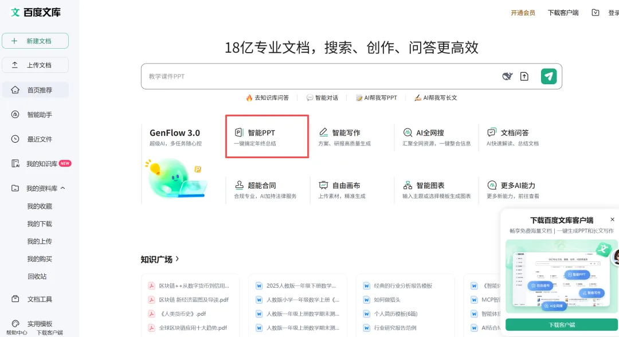The image size is (619, 337).
Task: Select 文档工具 in the sidebar menu
Action: coord(40,299)
